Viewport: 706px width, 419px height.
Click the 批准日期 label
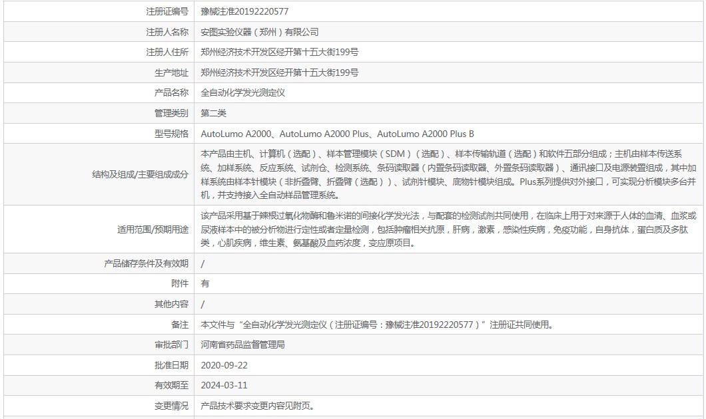pyautogui.click(x=172, y=366)
